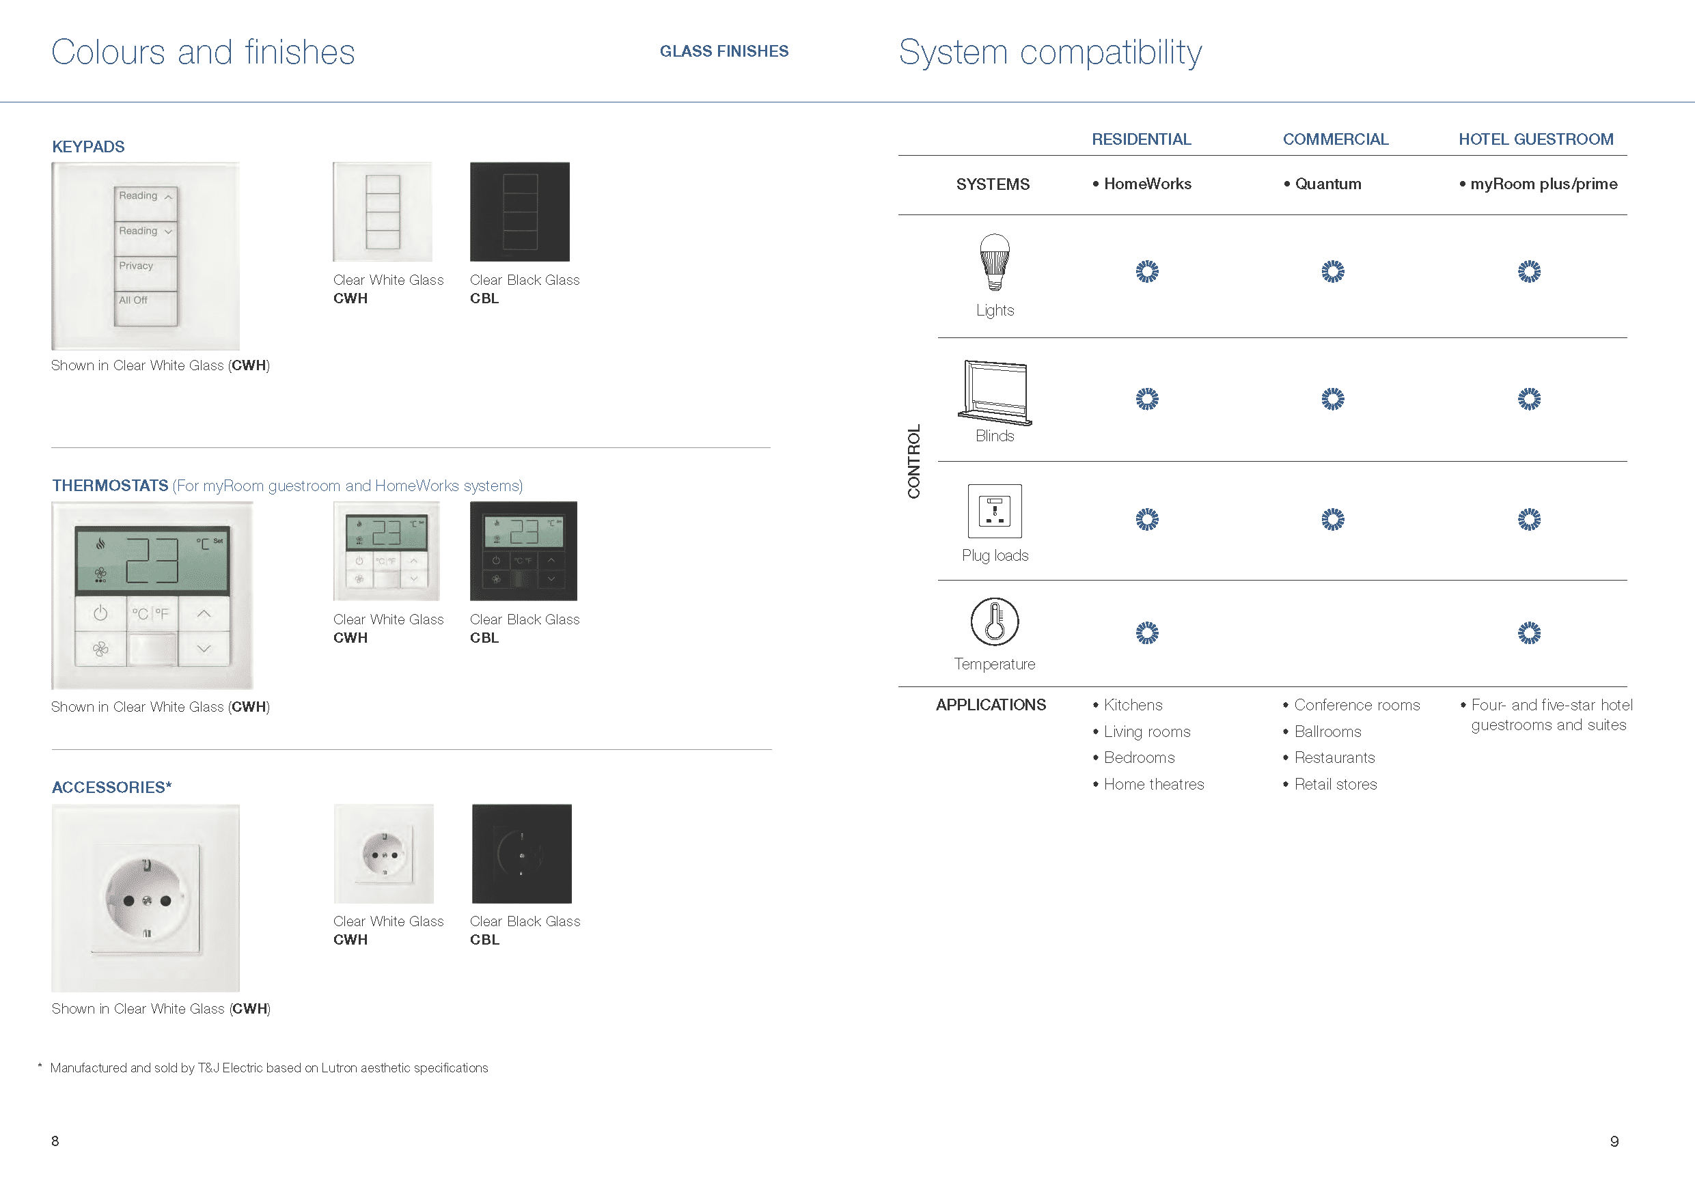Click the "myRoom plus/prime" system entry

(x=1539, y=184)
